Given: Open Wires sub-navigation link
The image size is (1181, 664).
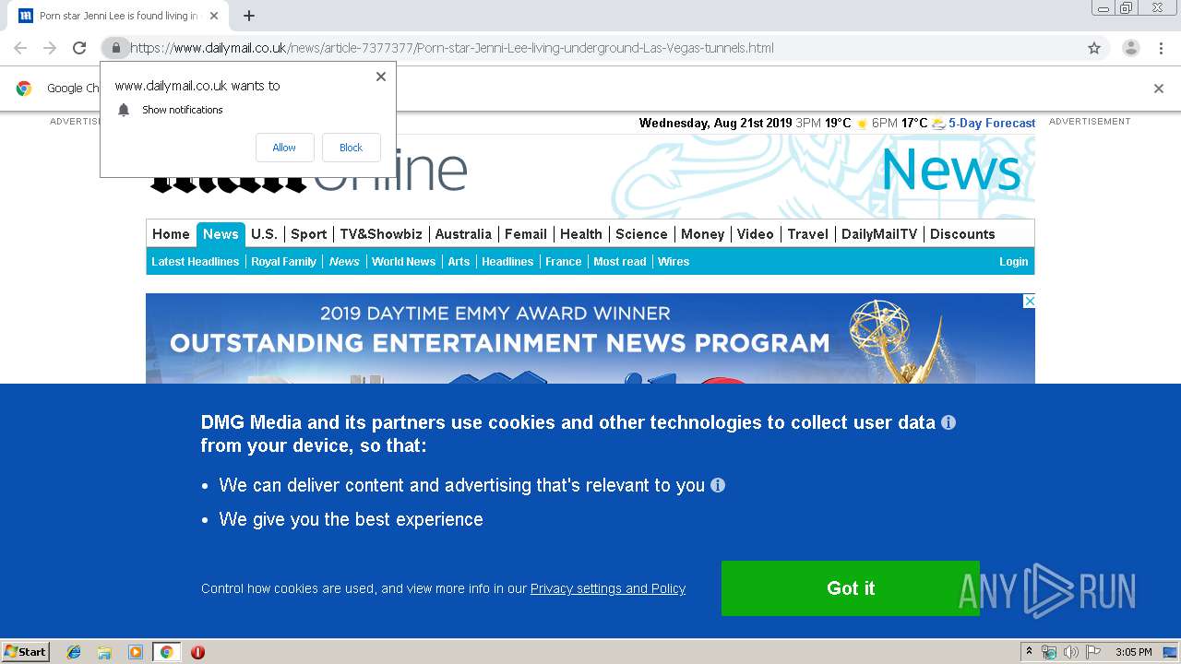Looking at the screenshot, I should pos(674,262).
